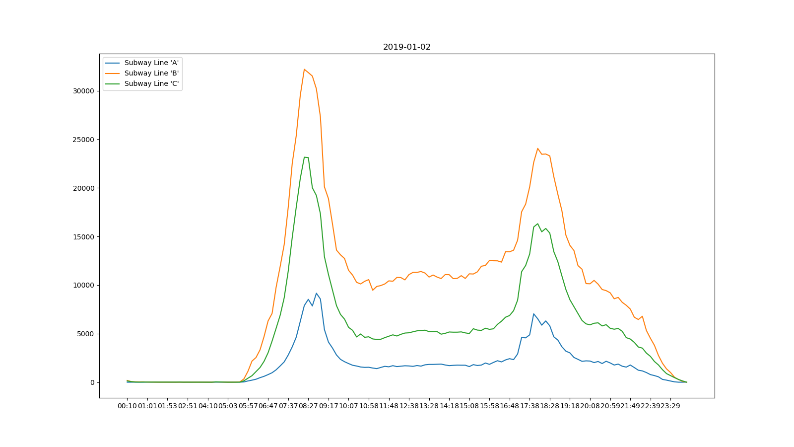Click x-axis label 02:51
This screenshot has height=447, width=794.
[188, 406]
